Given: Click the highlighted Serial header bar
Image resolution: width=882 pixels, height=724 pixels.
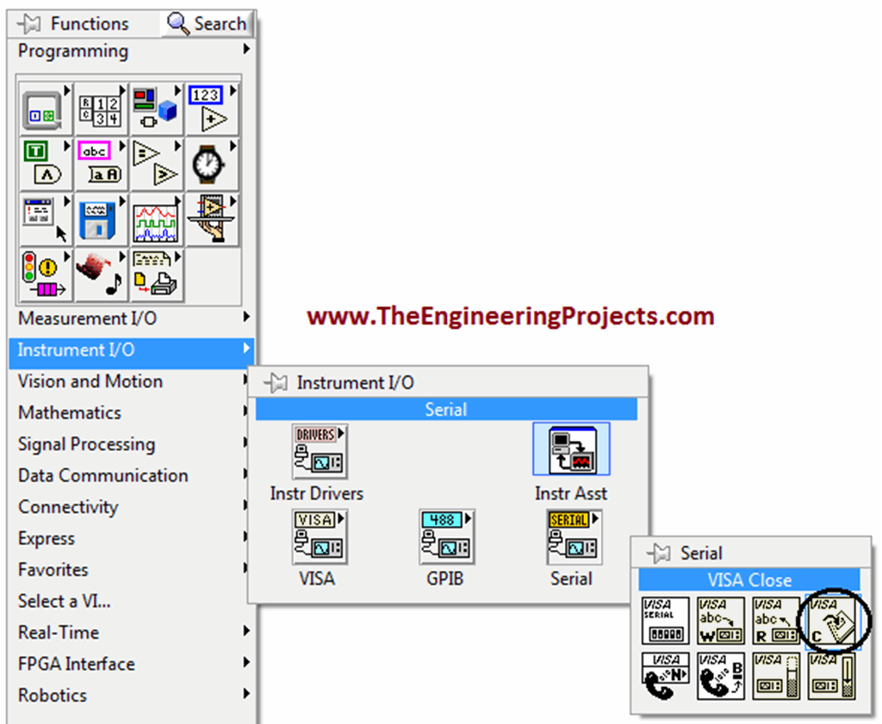Looking at the screenshot, I should click(445, 409).
